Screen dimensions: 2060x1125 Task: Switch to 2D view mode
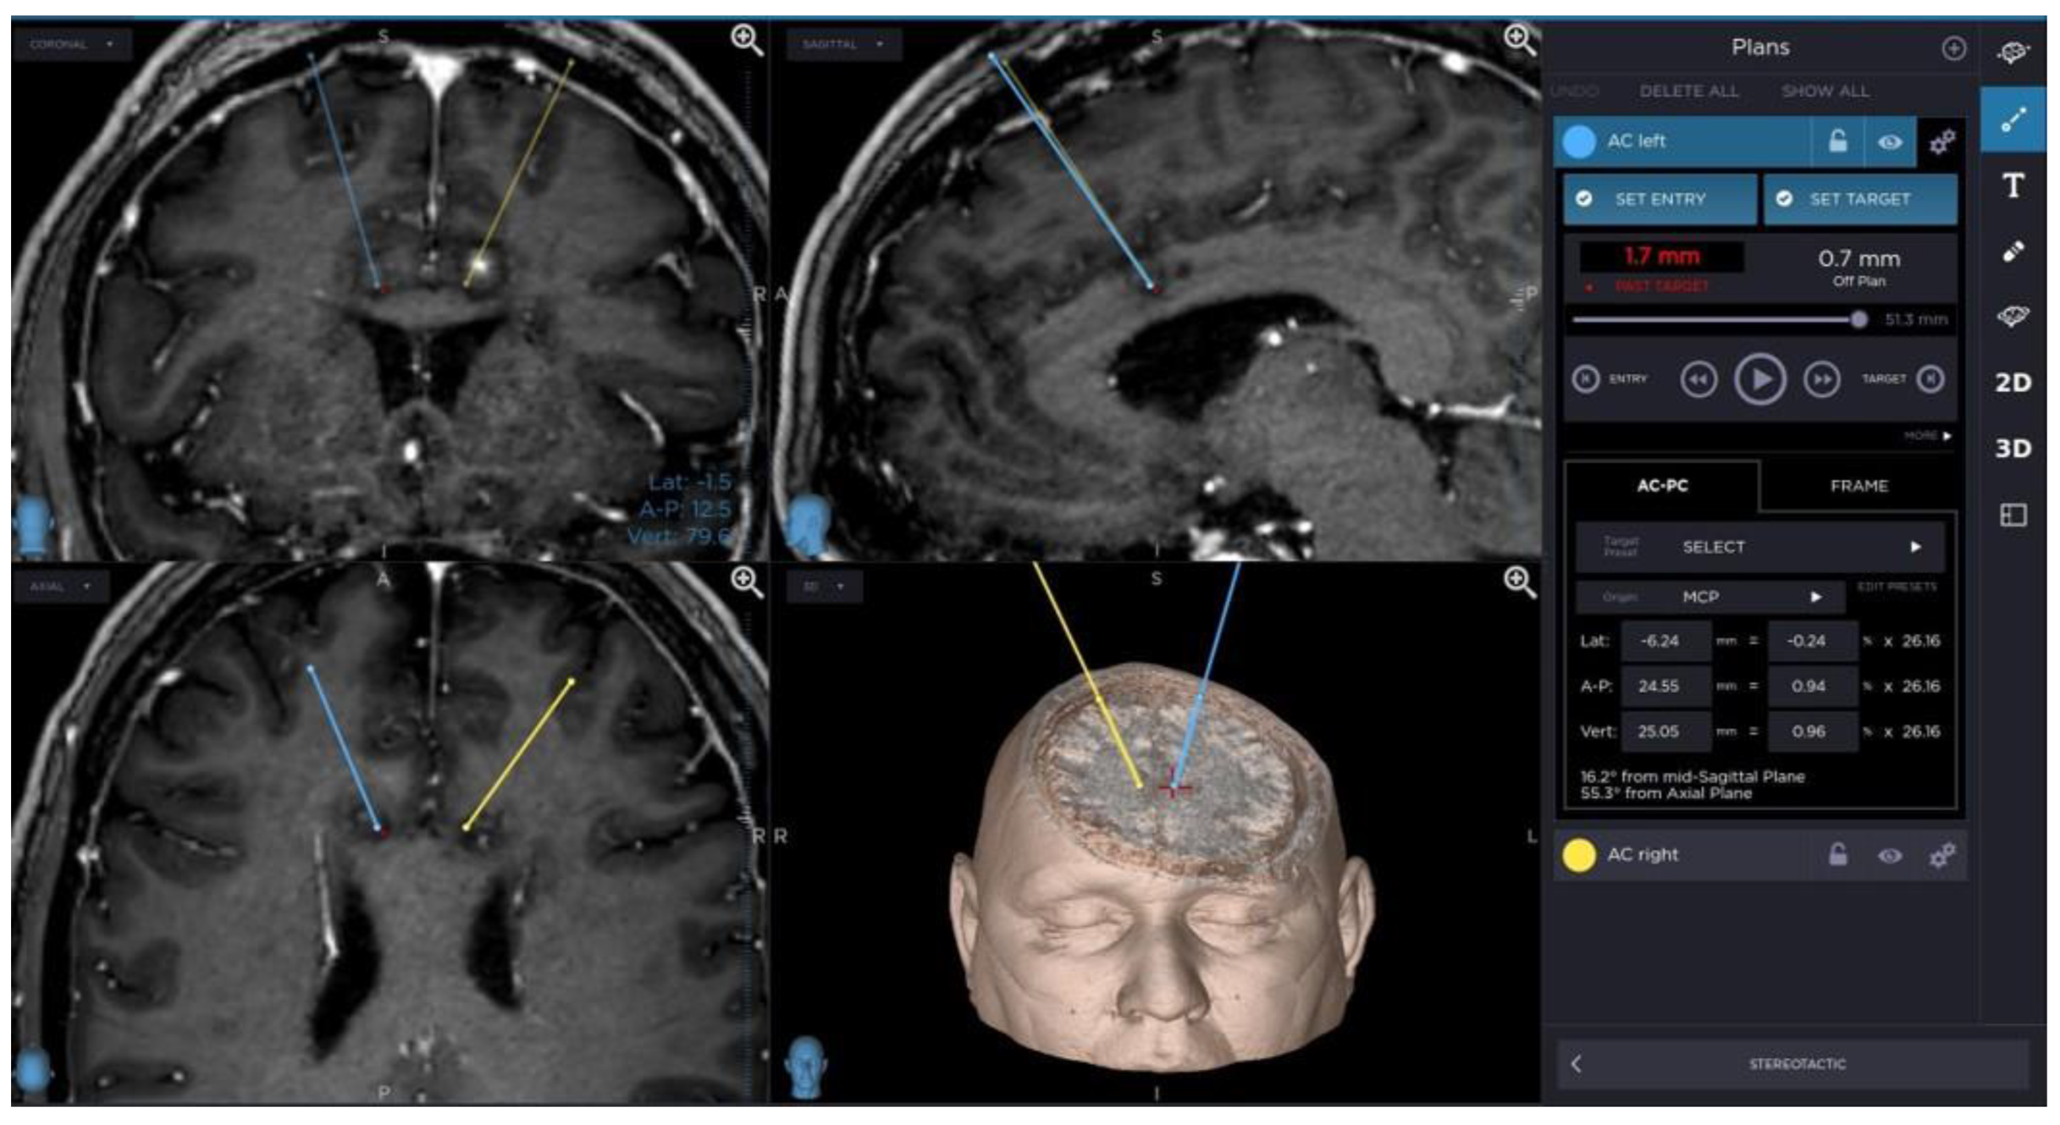(x=2013, y=383)
